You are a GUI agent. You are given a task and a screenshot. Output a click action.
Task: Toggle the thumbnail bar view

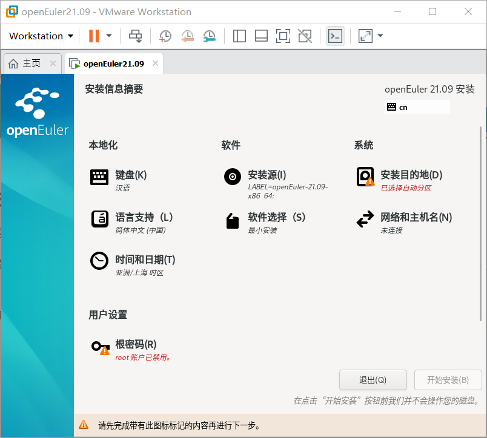[261, 36]
